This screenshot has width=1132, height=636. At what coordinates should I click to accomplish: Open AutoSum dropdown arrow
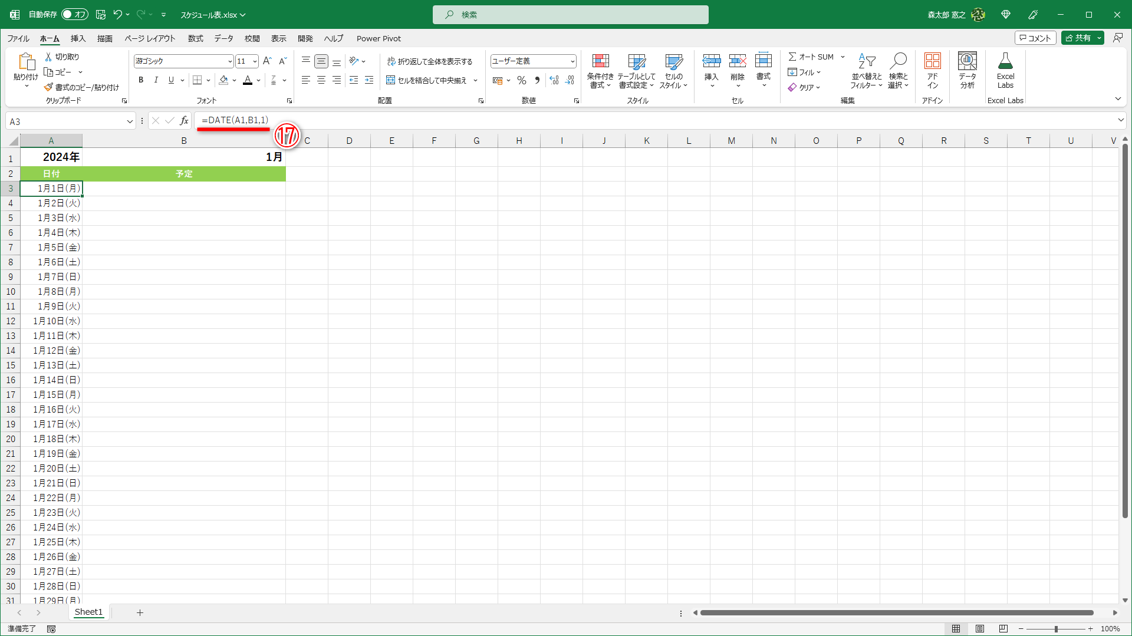tap(843, 57)
